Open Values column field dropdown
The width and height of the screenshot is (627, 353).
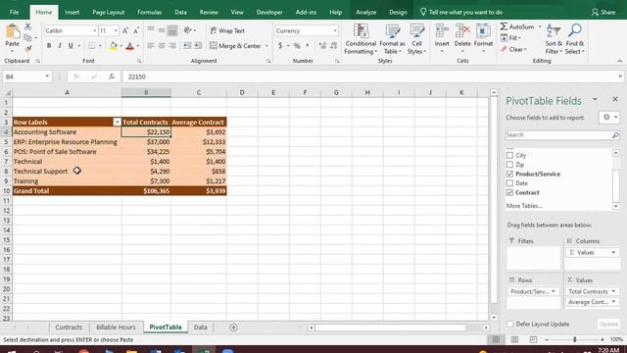point(613,253)
